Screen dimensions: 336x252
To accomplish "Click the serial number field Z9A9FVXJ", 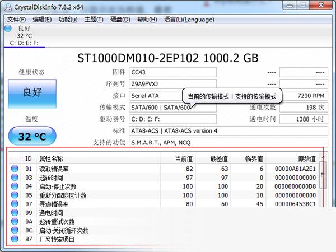I will (172, 84).
